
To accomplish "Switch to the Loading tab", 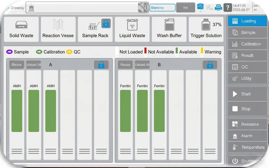I will tap(247, 21).
